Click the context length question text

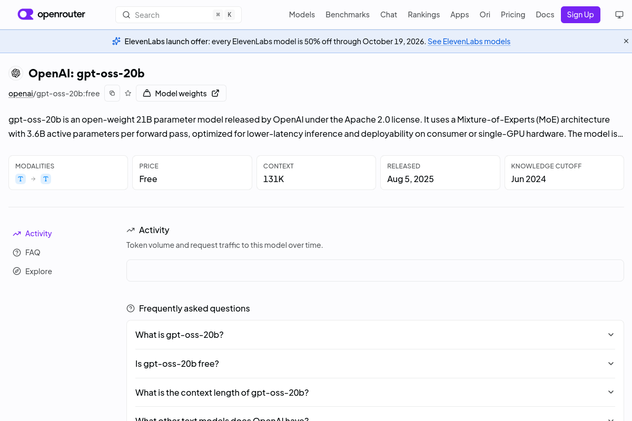tap(222, 393)
